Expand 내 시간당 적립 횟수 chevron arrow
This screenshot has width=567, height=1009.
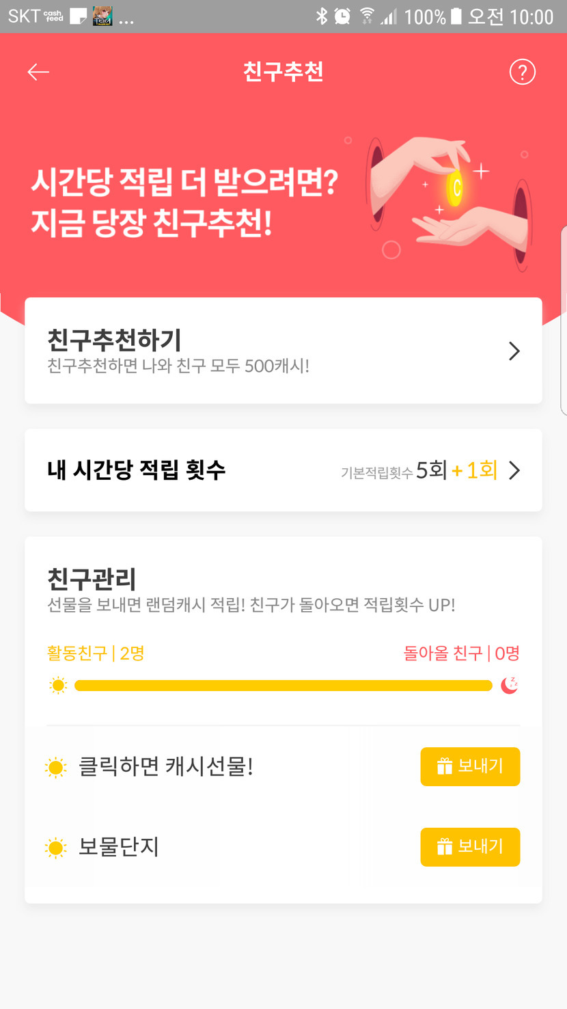(514, 470)
